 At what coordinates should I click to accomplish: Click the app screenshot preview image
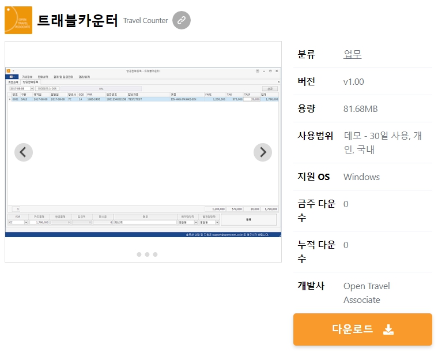coord(143,152)
